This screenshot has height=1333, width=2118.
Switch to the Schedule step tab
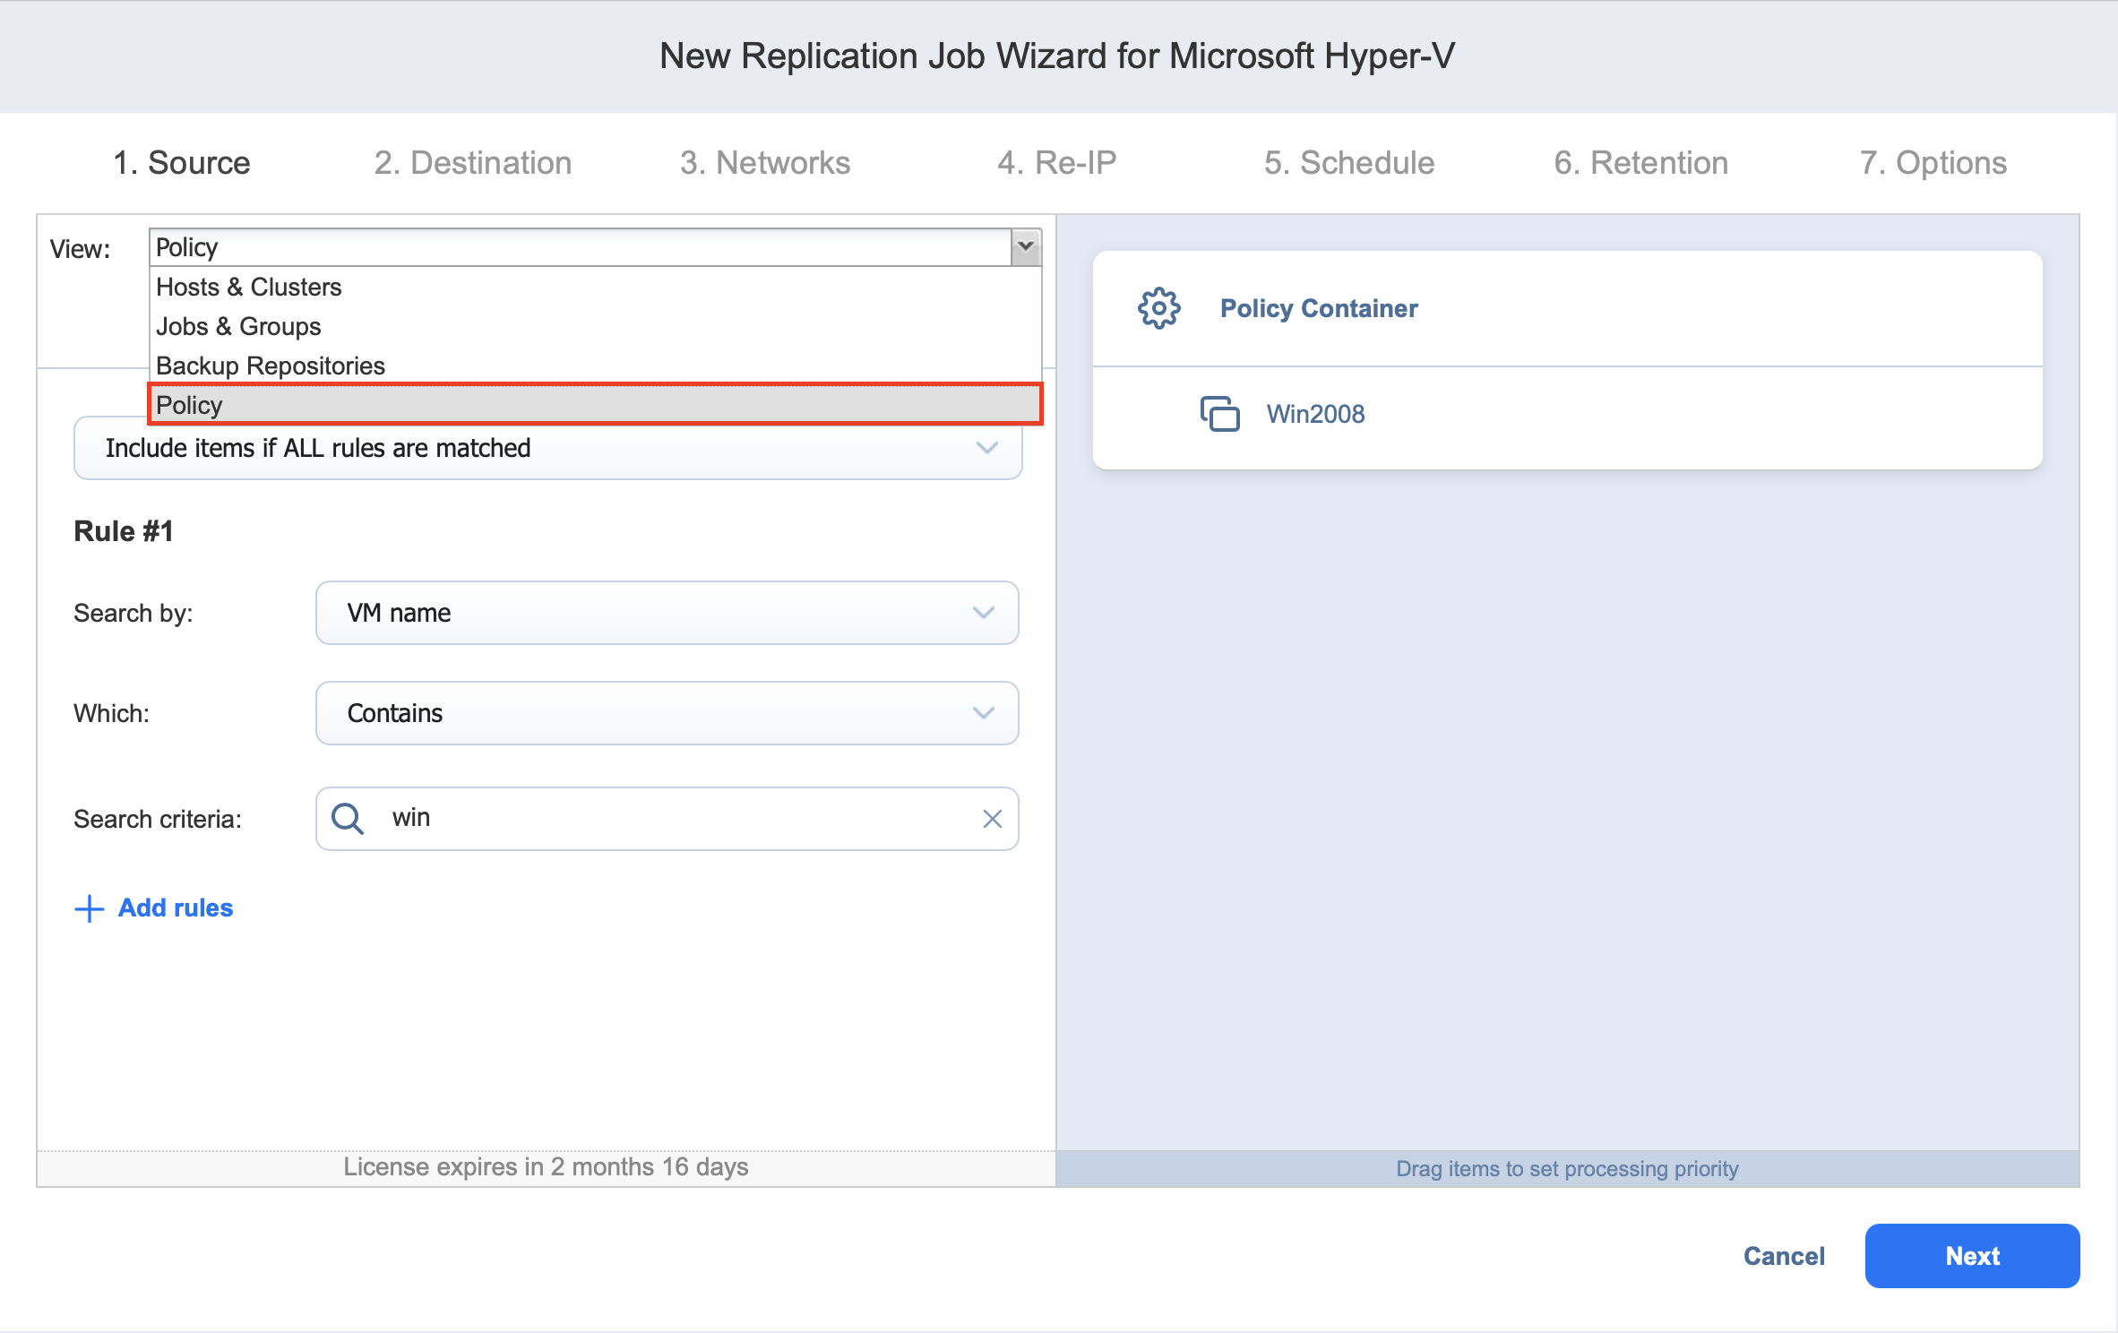(x=1348, y=163)
